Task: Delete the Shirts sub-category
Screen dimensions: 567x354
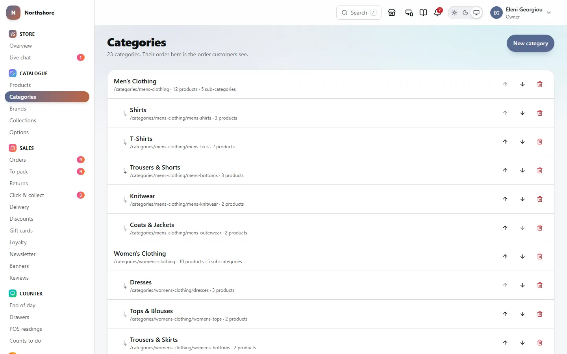Action: tap(540, 113)
